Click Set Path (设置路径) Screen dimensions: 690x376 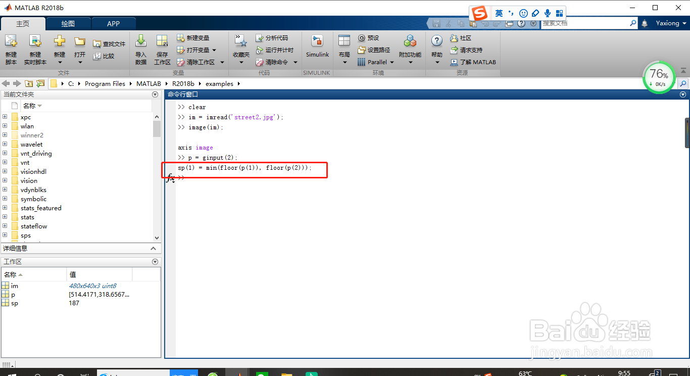(x=374, y=50)
